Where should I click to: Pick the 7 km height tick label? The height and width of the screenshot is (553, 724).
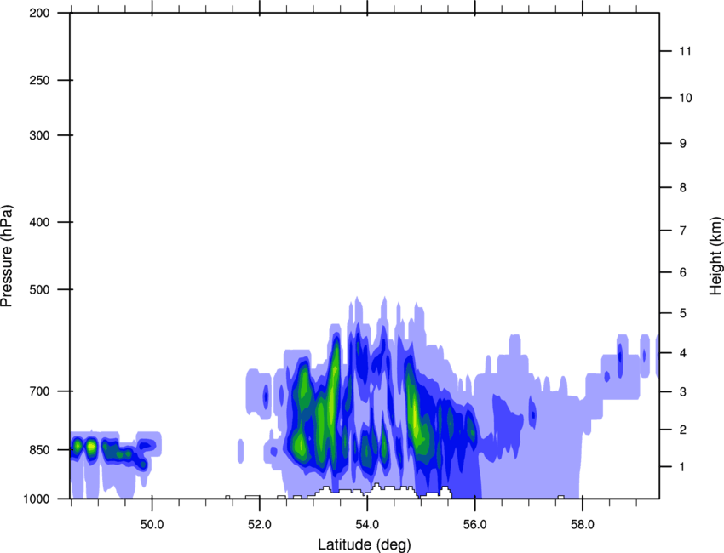(683, 231)
